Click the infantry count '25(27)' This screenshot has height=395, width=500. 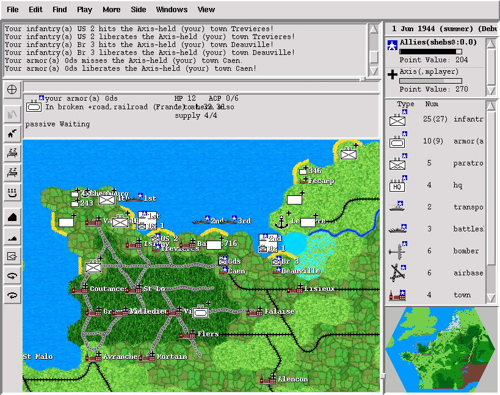click(435, 119)
